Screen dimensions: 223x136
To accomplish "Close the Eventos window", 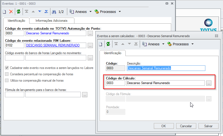I will click(x=172, y=3).
